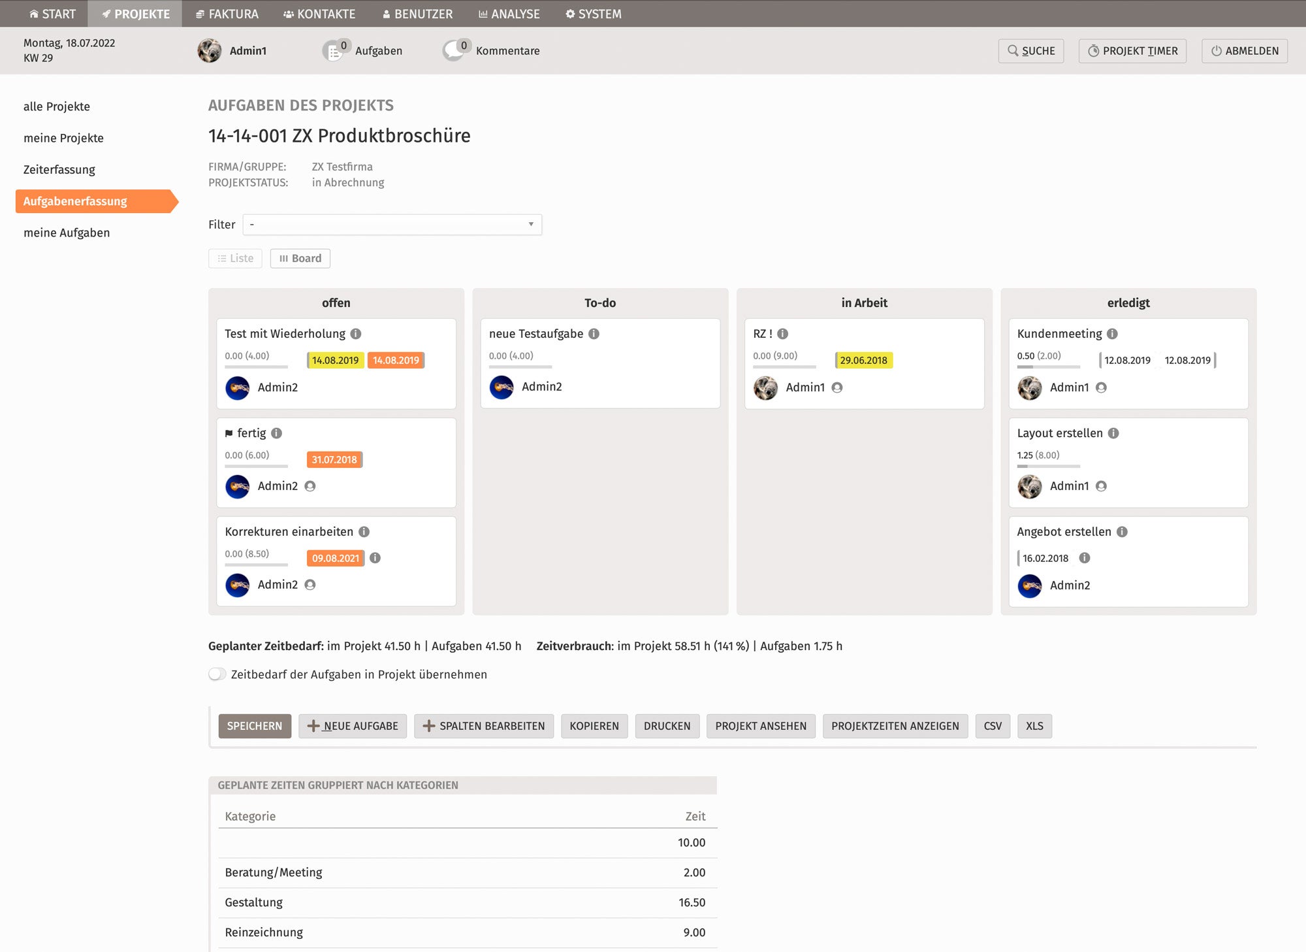The height and width of the screenshot is (952, 1306).
Task: Click the flag icon on the fertig task
Action: point(230,433)
